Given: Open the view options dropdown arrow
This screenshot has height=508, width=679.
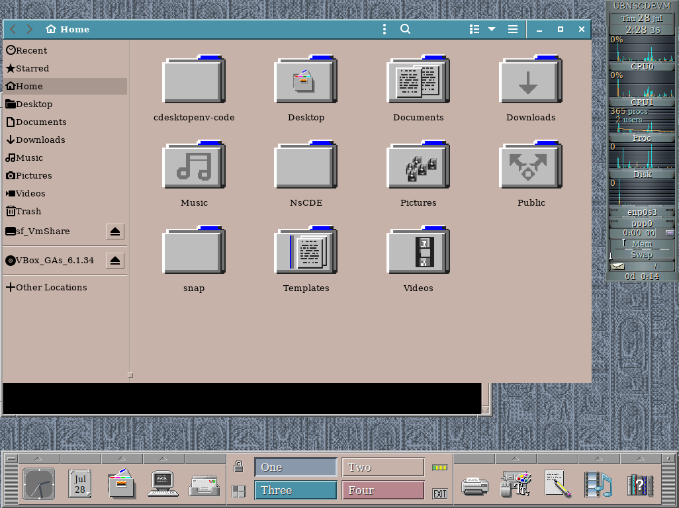Looking at the screenshot, I should pos(490,29).
